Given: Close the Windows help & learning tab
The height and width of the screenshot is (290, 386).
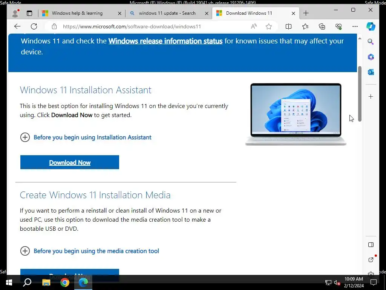Looking at the screenshot, I should tap(119, 13).
